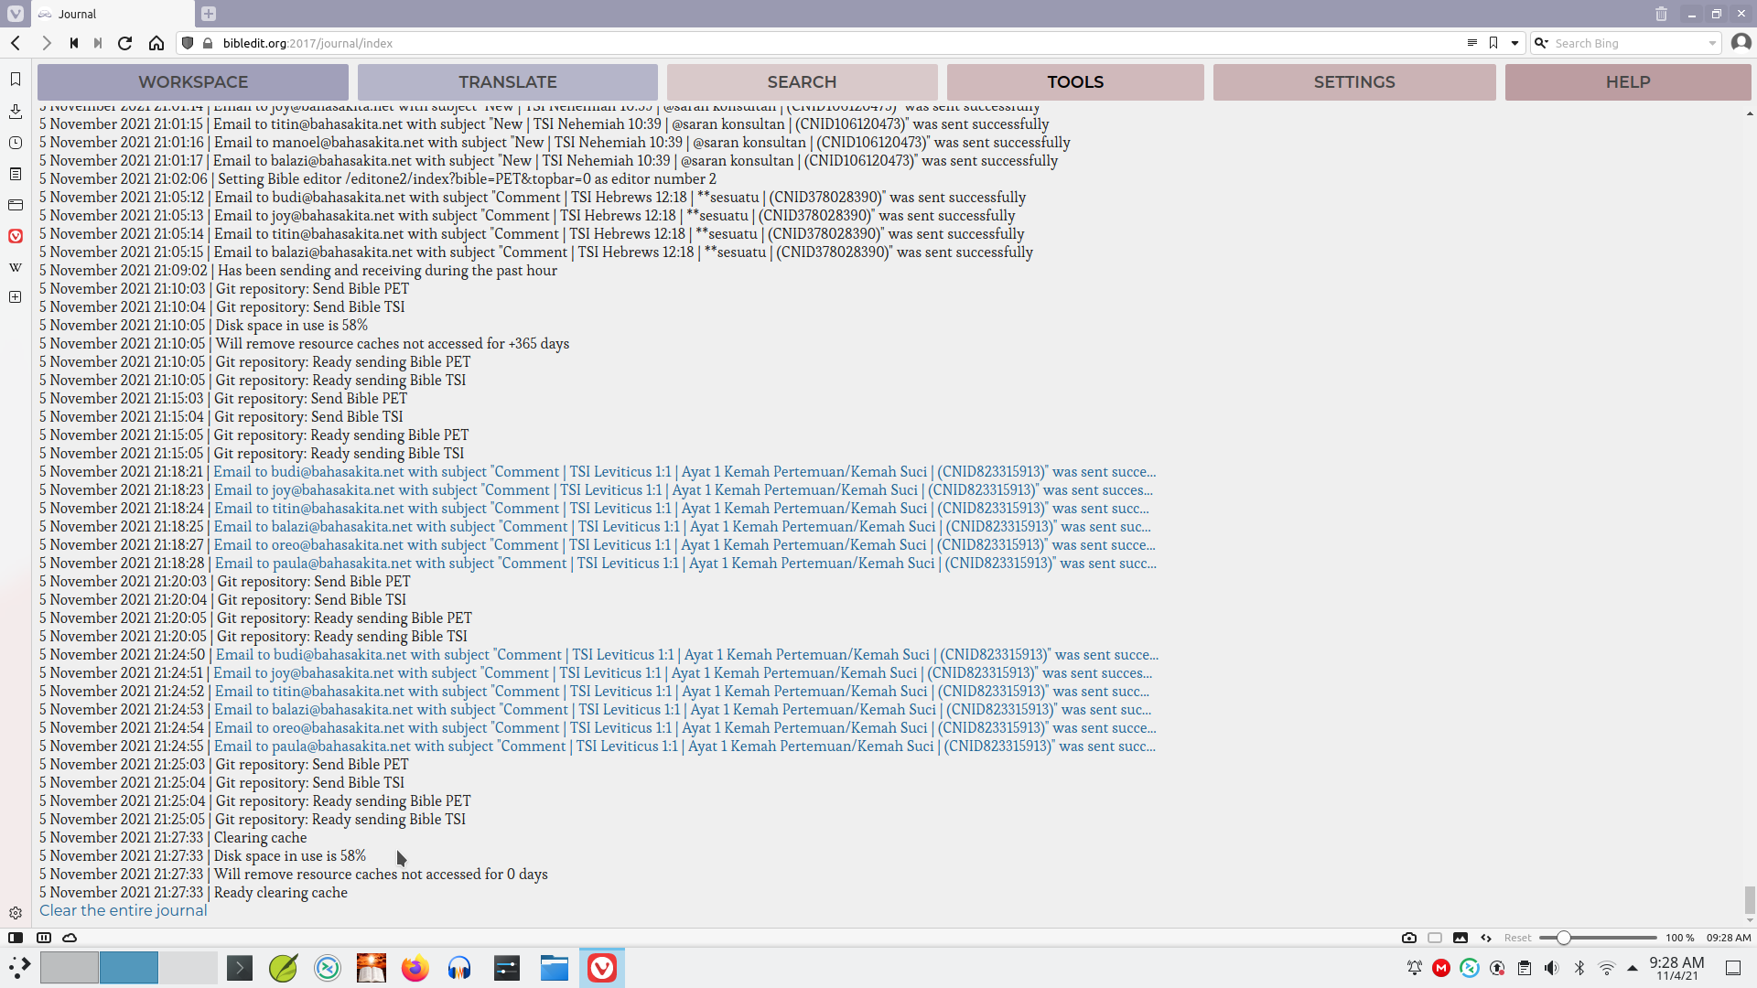
Task: Open the Translate menu
Action: 508,81
